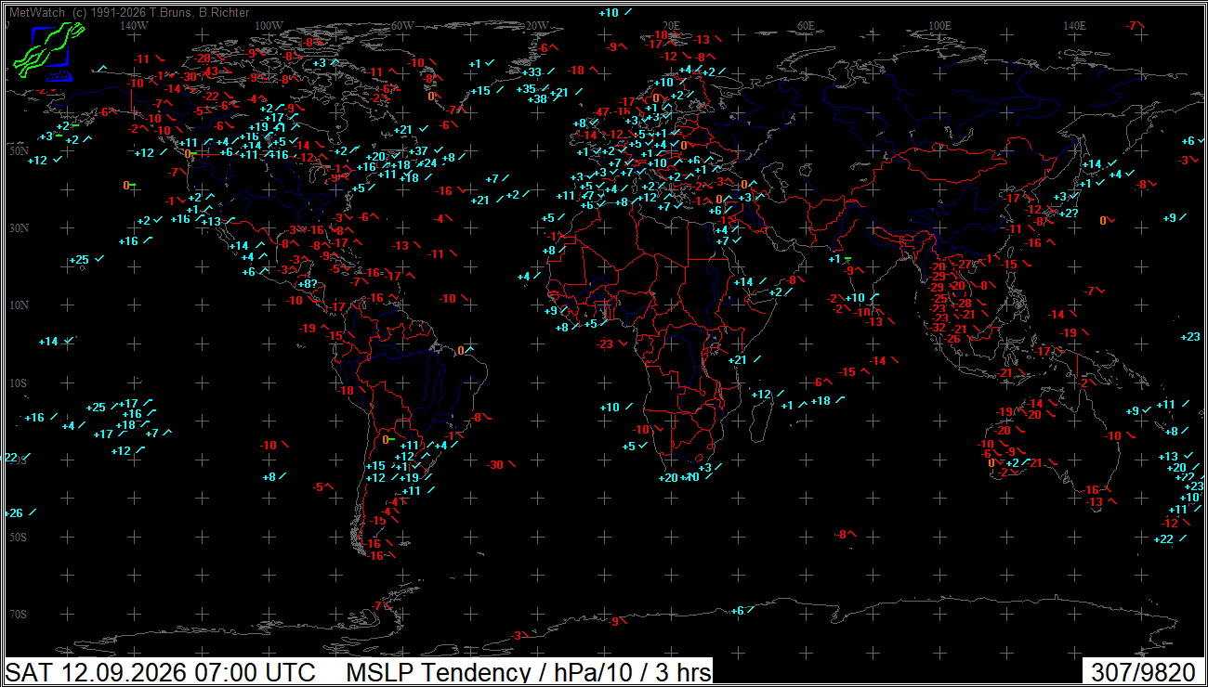Click the -30 value in South Atlantic
Screen dimensions: 1208x687
[495, 465]
